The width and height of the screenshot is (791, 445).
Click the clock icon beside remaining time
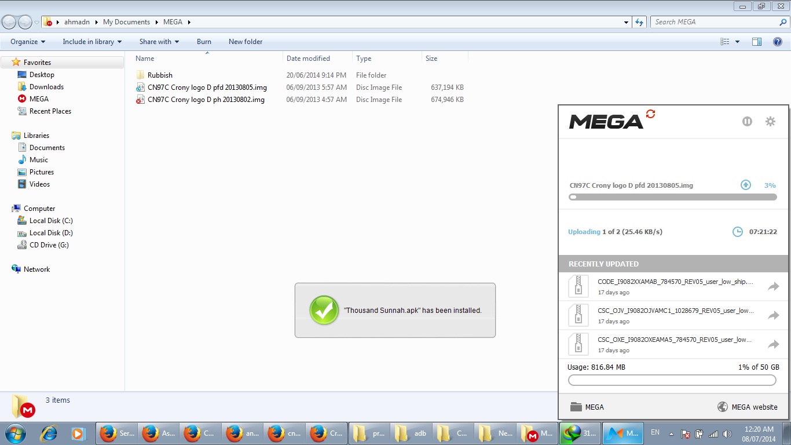738,232
